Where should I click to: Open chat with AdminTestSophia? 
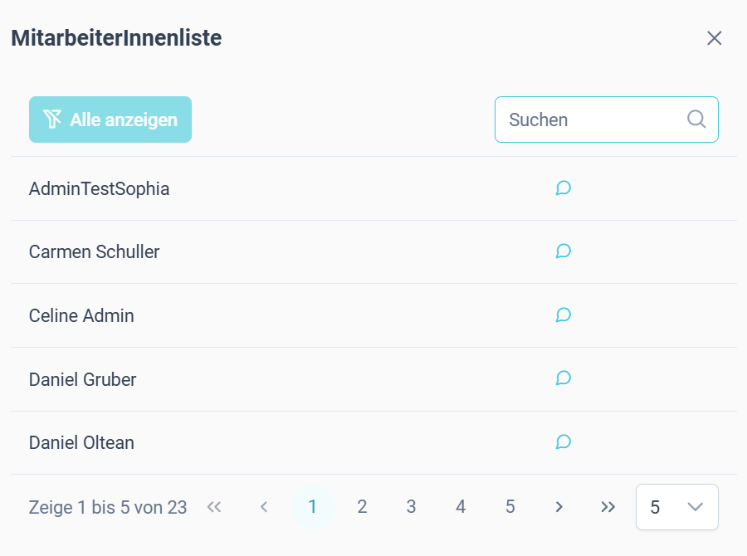pos(563,188)
